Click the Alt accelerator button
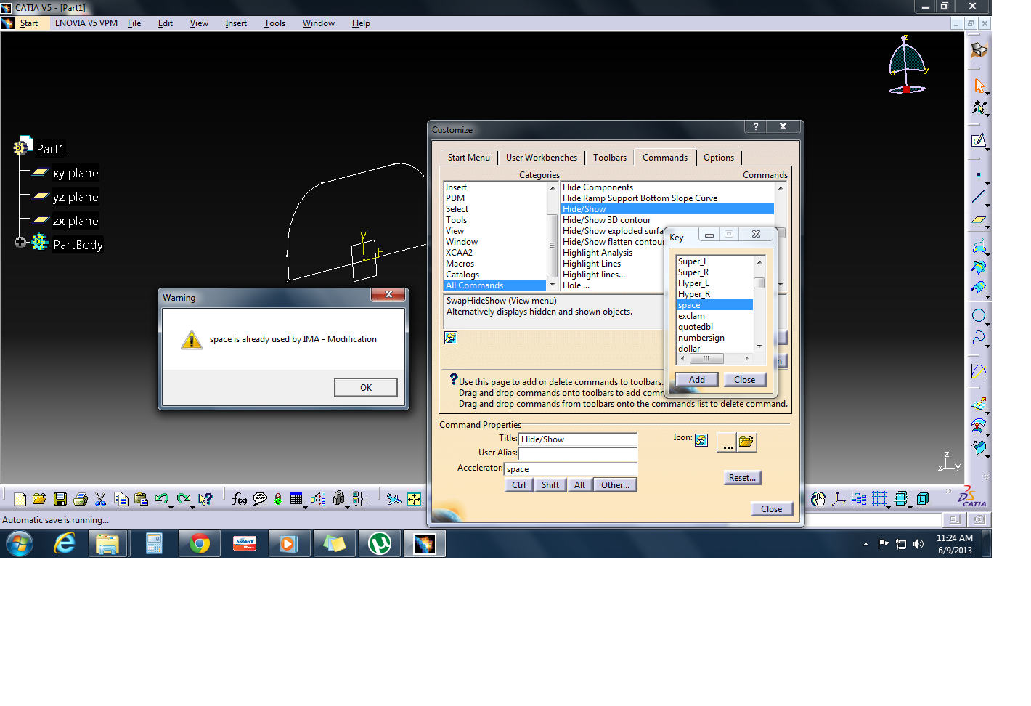This screenshot has height=706, width=1031. point(580,485)
